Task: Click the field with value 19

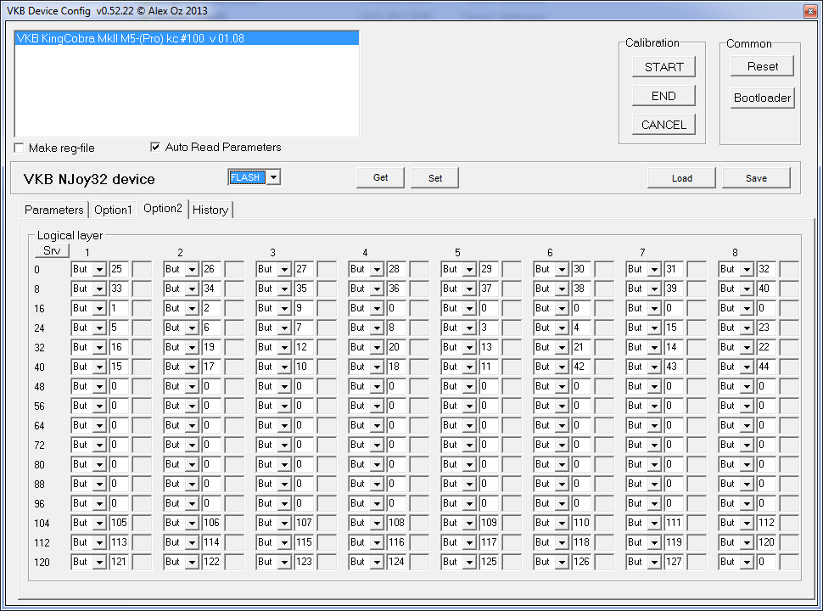Action: [x=211, y=347]
